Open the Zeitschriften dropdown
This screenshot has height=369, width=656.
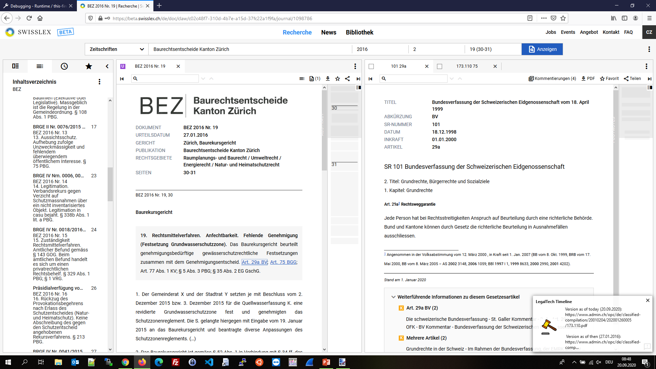coord(117,49)
